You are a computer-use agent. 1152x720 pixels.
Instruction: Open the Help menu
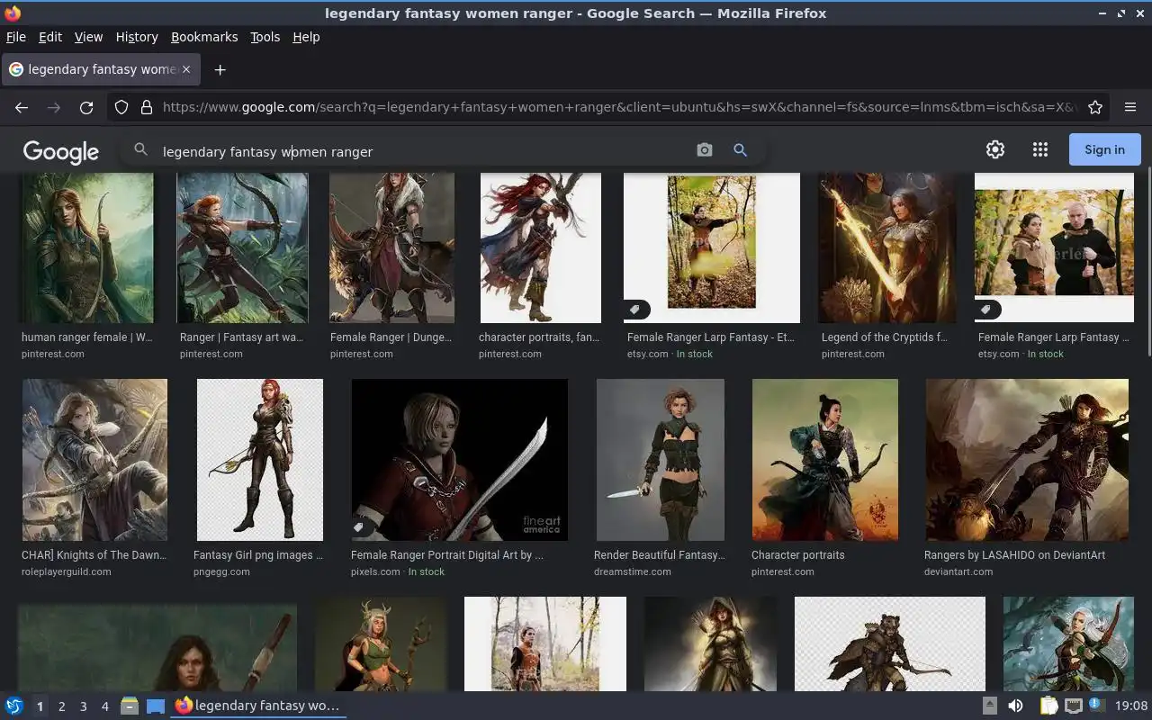306,37
